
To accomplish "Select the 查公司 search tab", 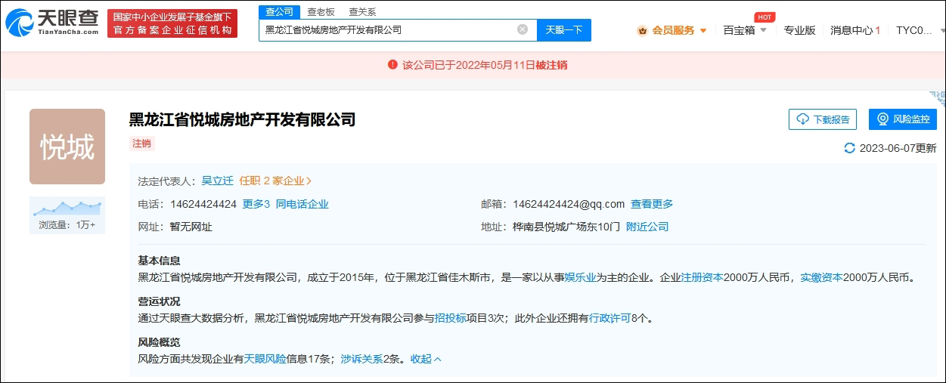I will 279,11.
